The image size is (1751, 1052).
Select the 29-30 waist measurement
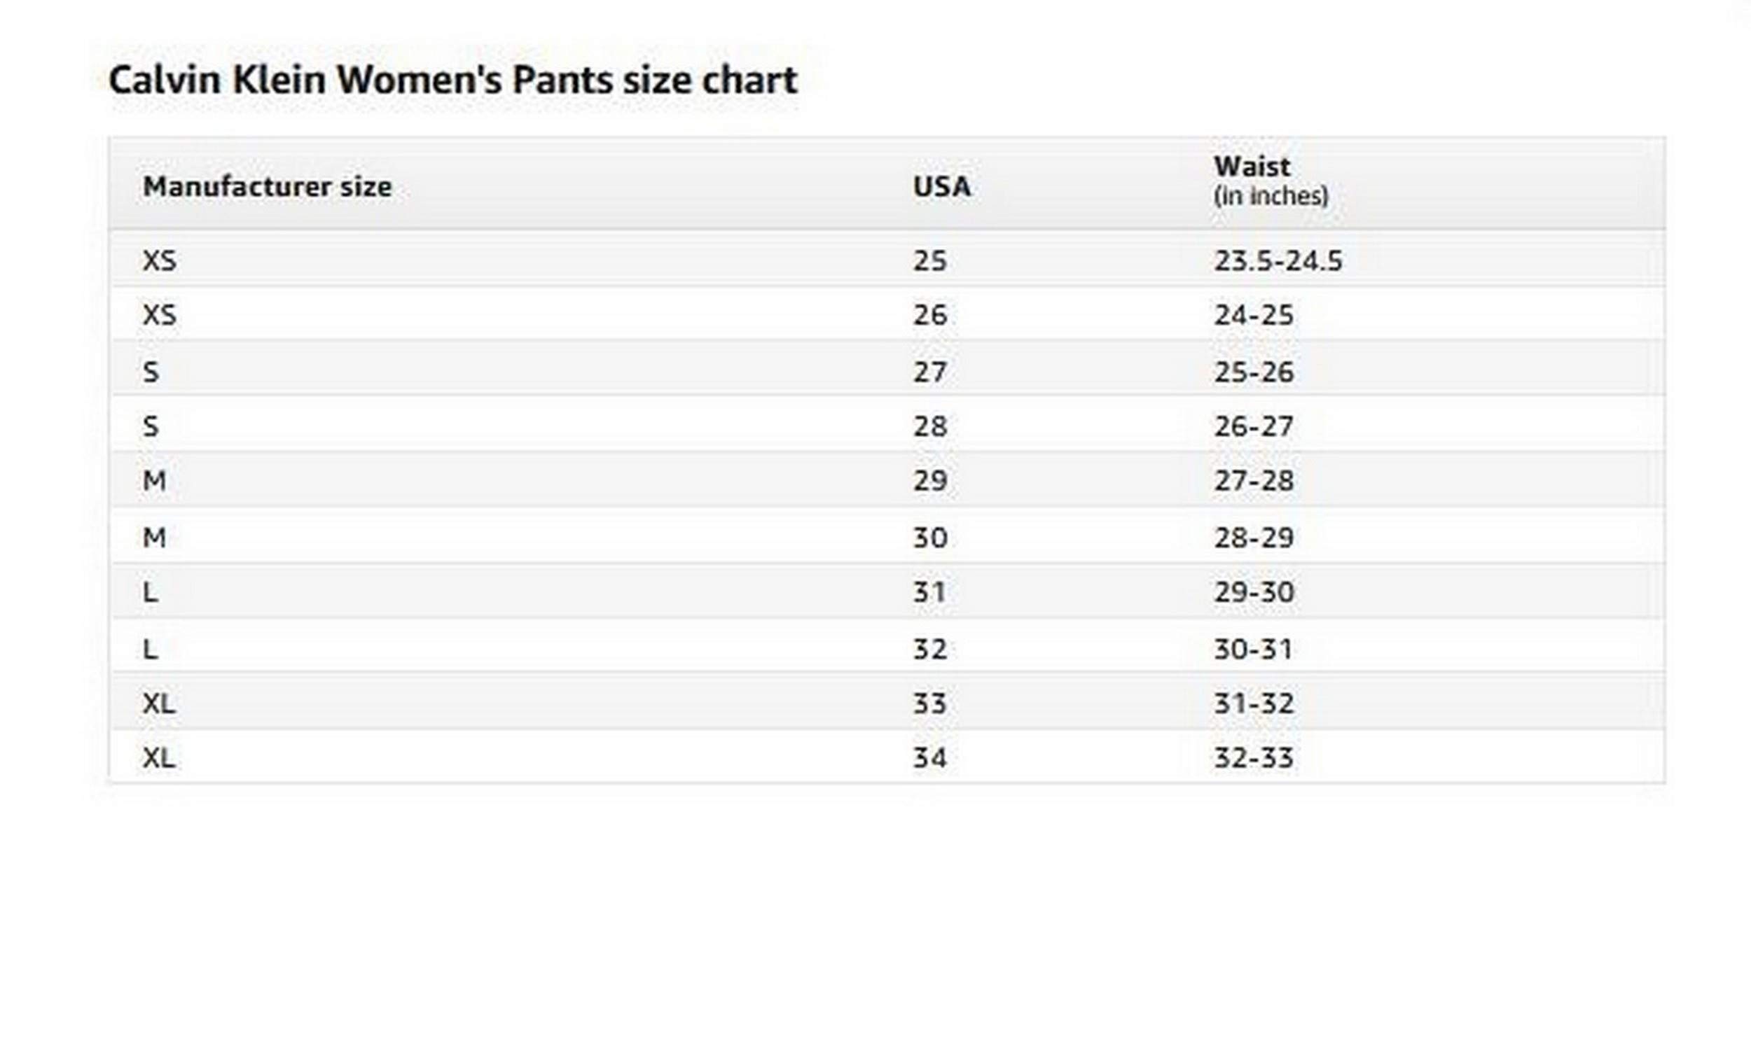click(x=1253, y=592)
